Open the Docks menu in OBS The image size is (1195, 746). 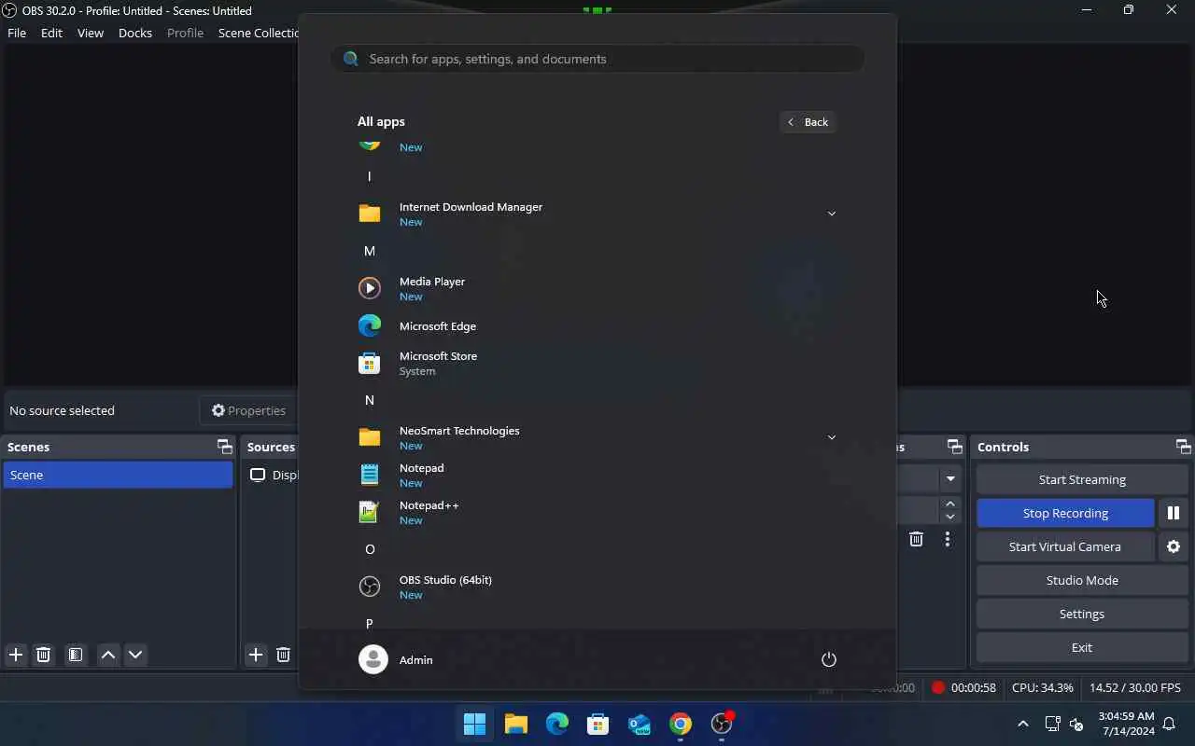135,33
